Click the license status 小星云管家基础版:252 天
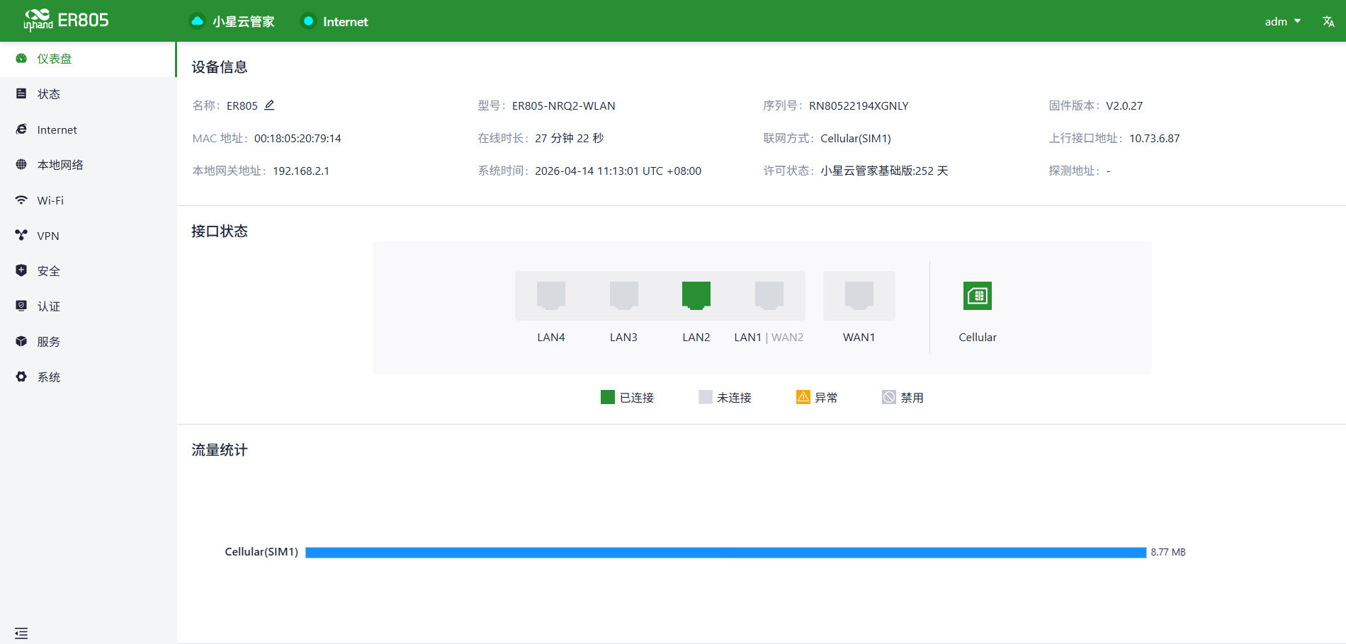This screenshot has width=1346, height=644. 884,171
